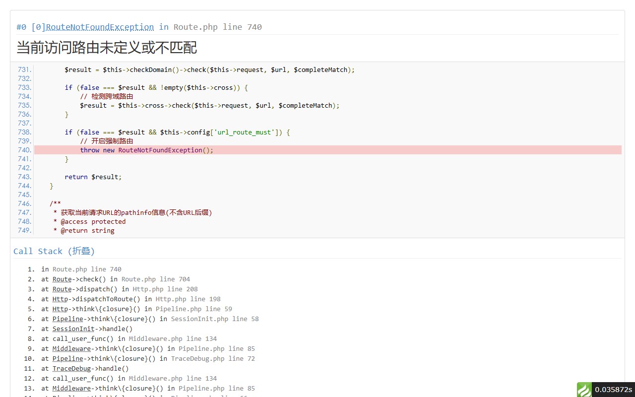The image size is (635, 397).
Task: Click Middleware class name in stack entry 13
Action: click(x=71, y=388)
